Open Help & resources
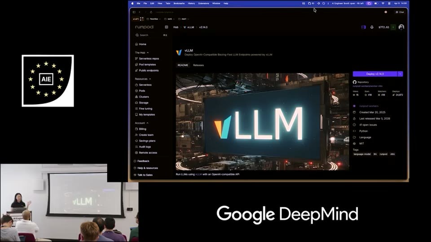Viewport: 431px width, 242px height. (145, 168)
